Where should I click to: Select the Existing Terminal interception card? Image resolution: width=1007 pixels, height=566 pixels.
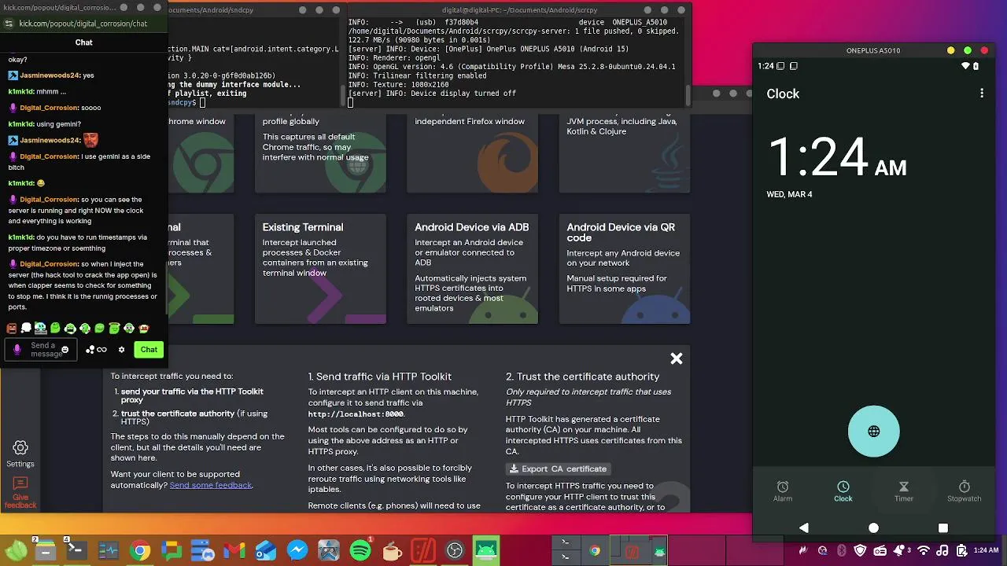(320, 269)
